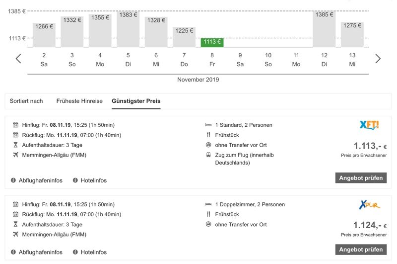
Task: Click the info icon beside Hotelinfos in first offer
Action: coord(75,180)
